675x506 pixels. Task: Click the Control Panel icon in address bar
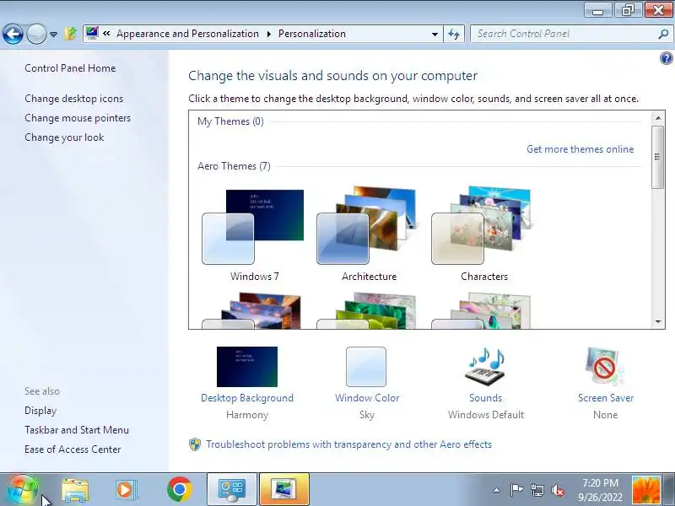point(92,33)
